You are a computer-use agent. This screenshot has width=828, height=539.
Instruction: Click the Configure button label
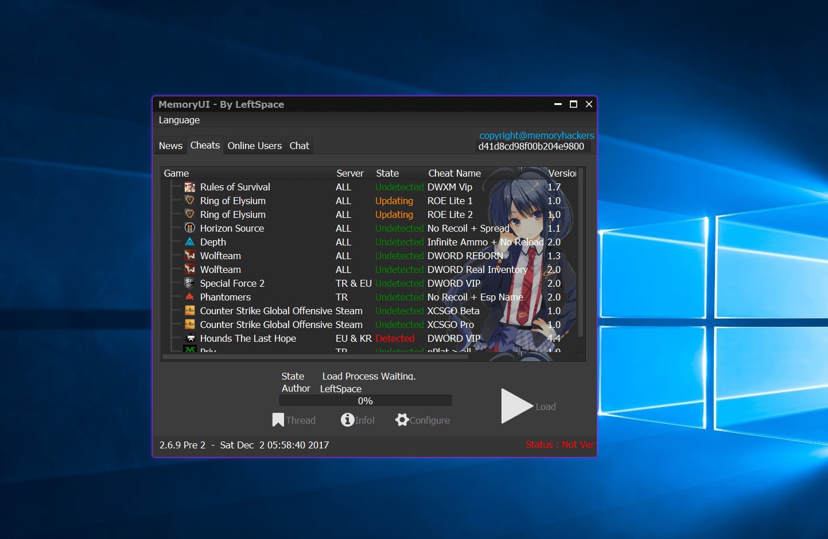[430, 420]
